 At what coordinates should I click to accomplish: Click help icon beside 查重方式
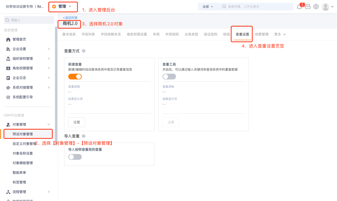click(84, 51)
